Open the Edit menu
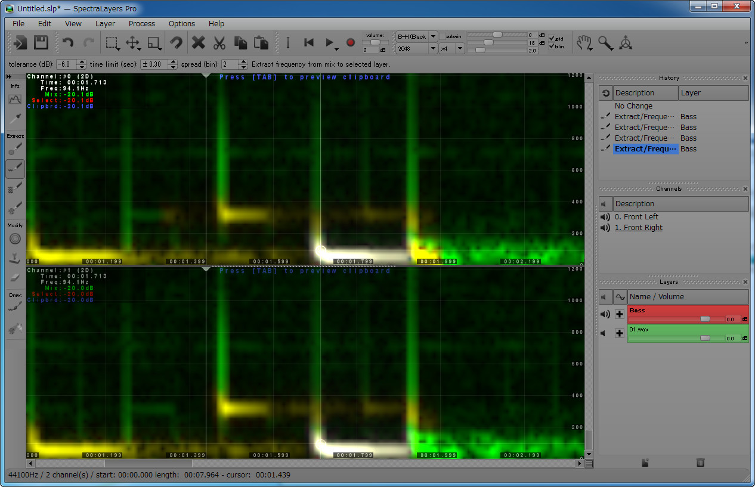The width and height of the screenshot is (755, 487). (45, 24)
